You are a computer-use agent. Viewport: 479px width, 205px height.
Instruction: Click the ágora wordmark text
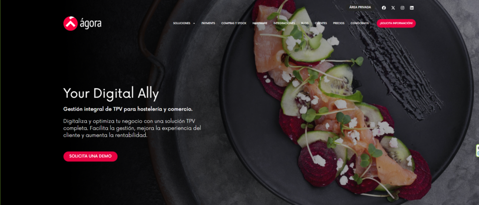pos(90,24)
